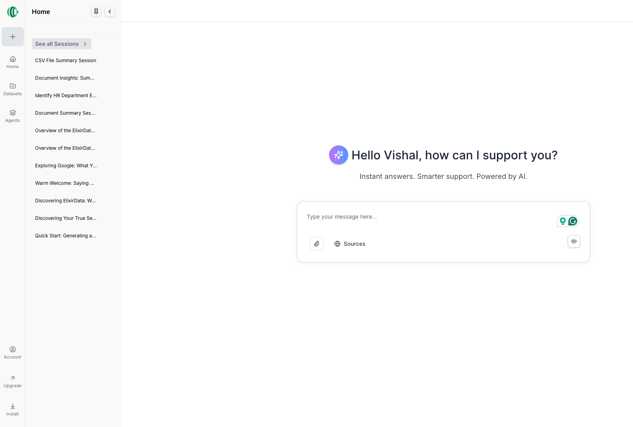Start voice input with waveform icon
Image resolution: width=633 pixels, height=427 pixels.
click(574, 241)
